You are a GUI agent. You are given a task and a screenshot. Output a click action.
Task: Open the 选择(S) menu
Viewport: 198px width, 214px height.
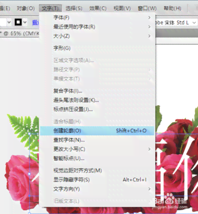click(x=74, y=8)
